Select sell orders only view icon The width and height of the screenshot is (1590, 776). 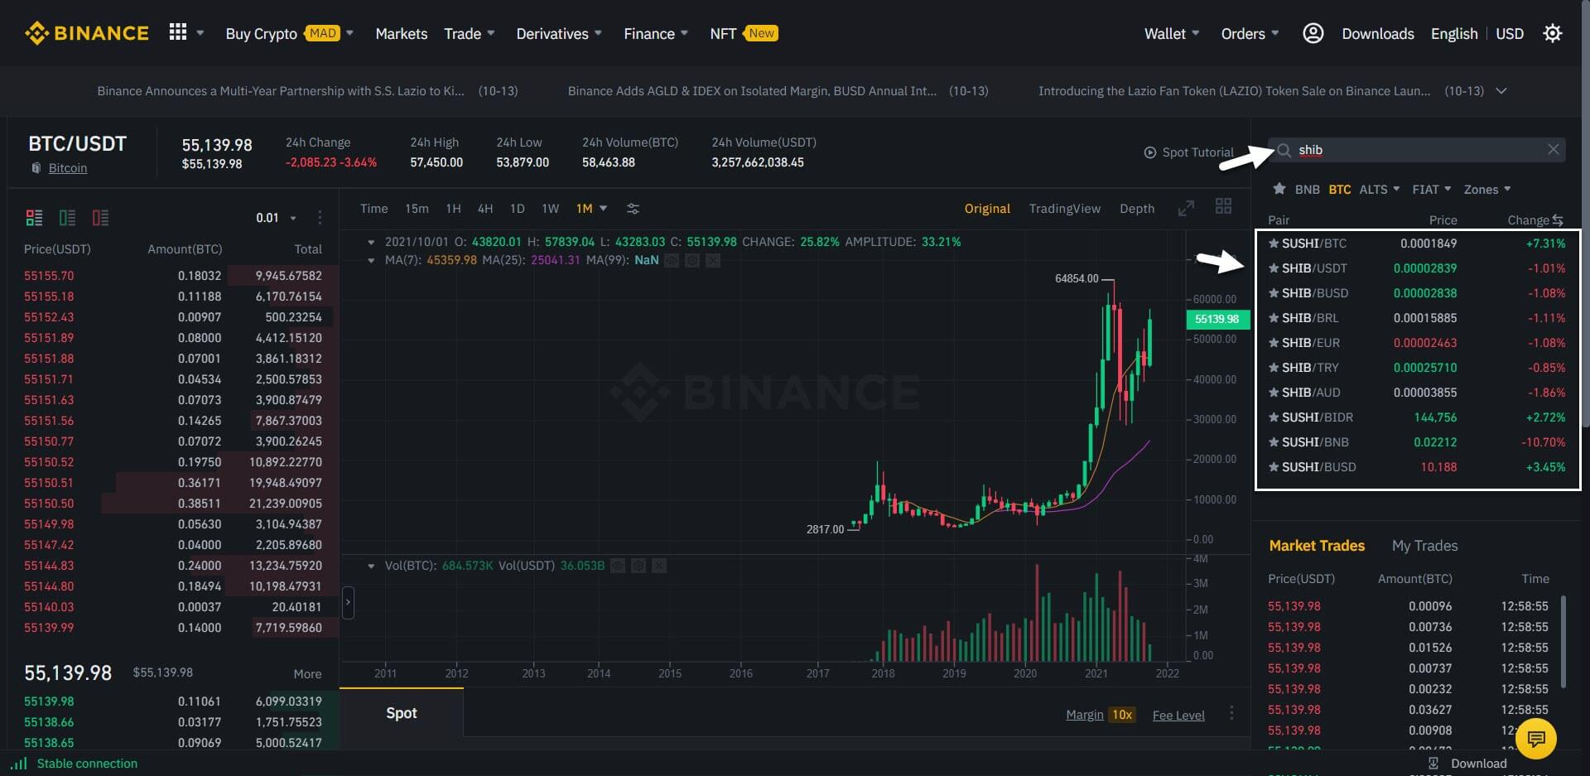click(x=100, y=218)
